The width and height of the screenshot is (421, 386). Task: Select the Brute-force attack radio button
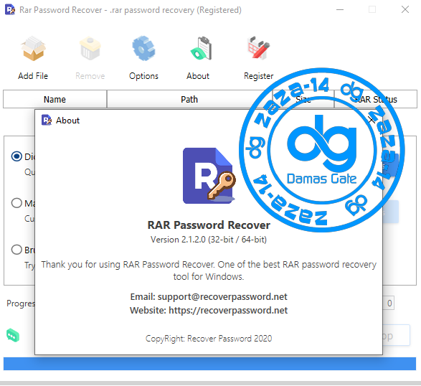point(16,250)
